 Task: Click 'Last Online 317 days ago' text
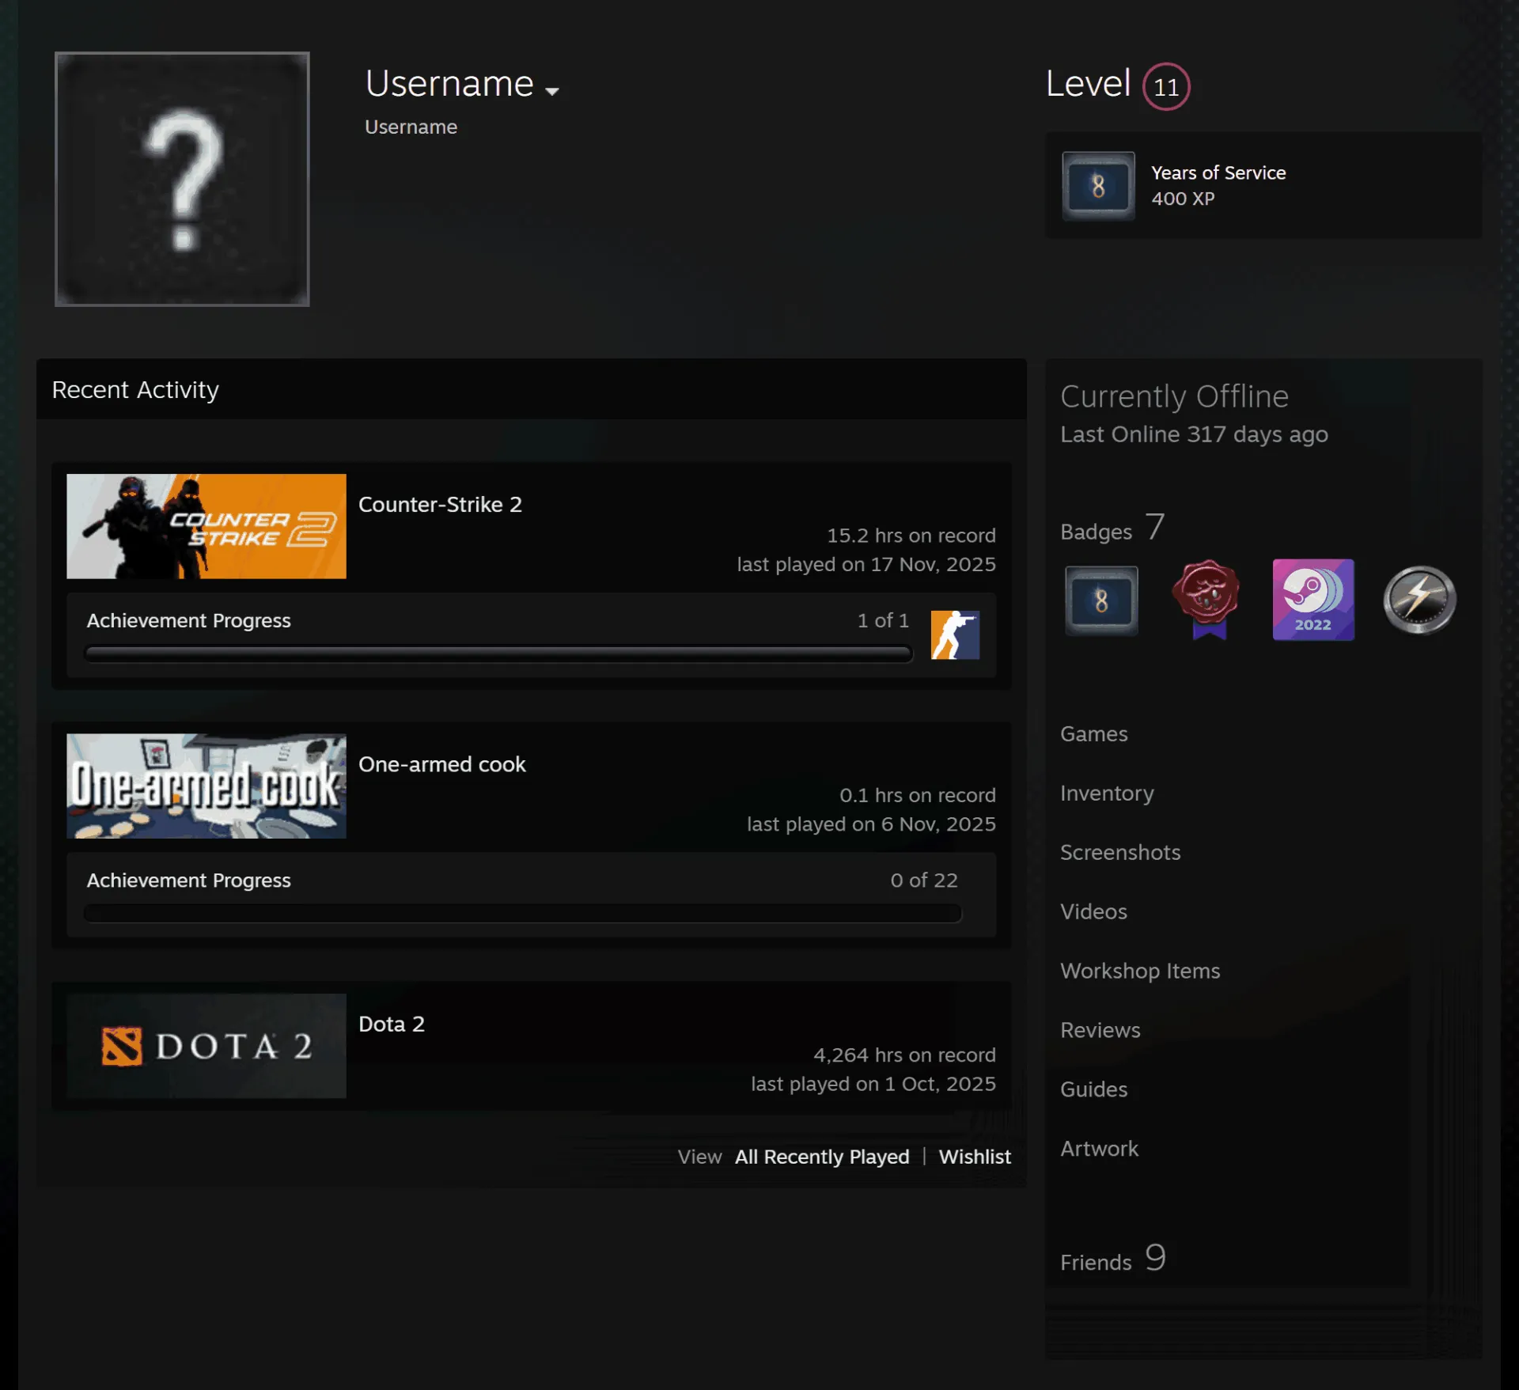tap(1194, 434)
